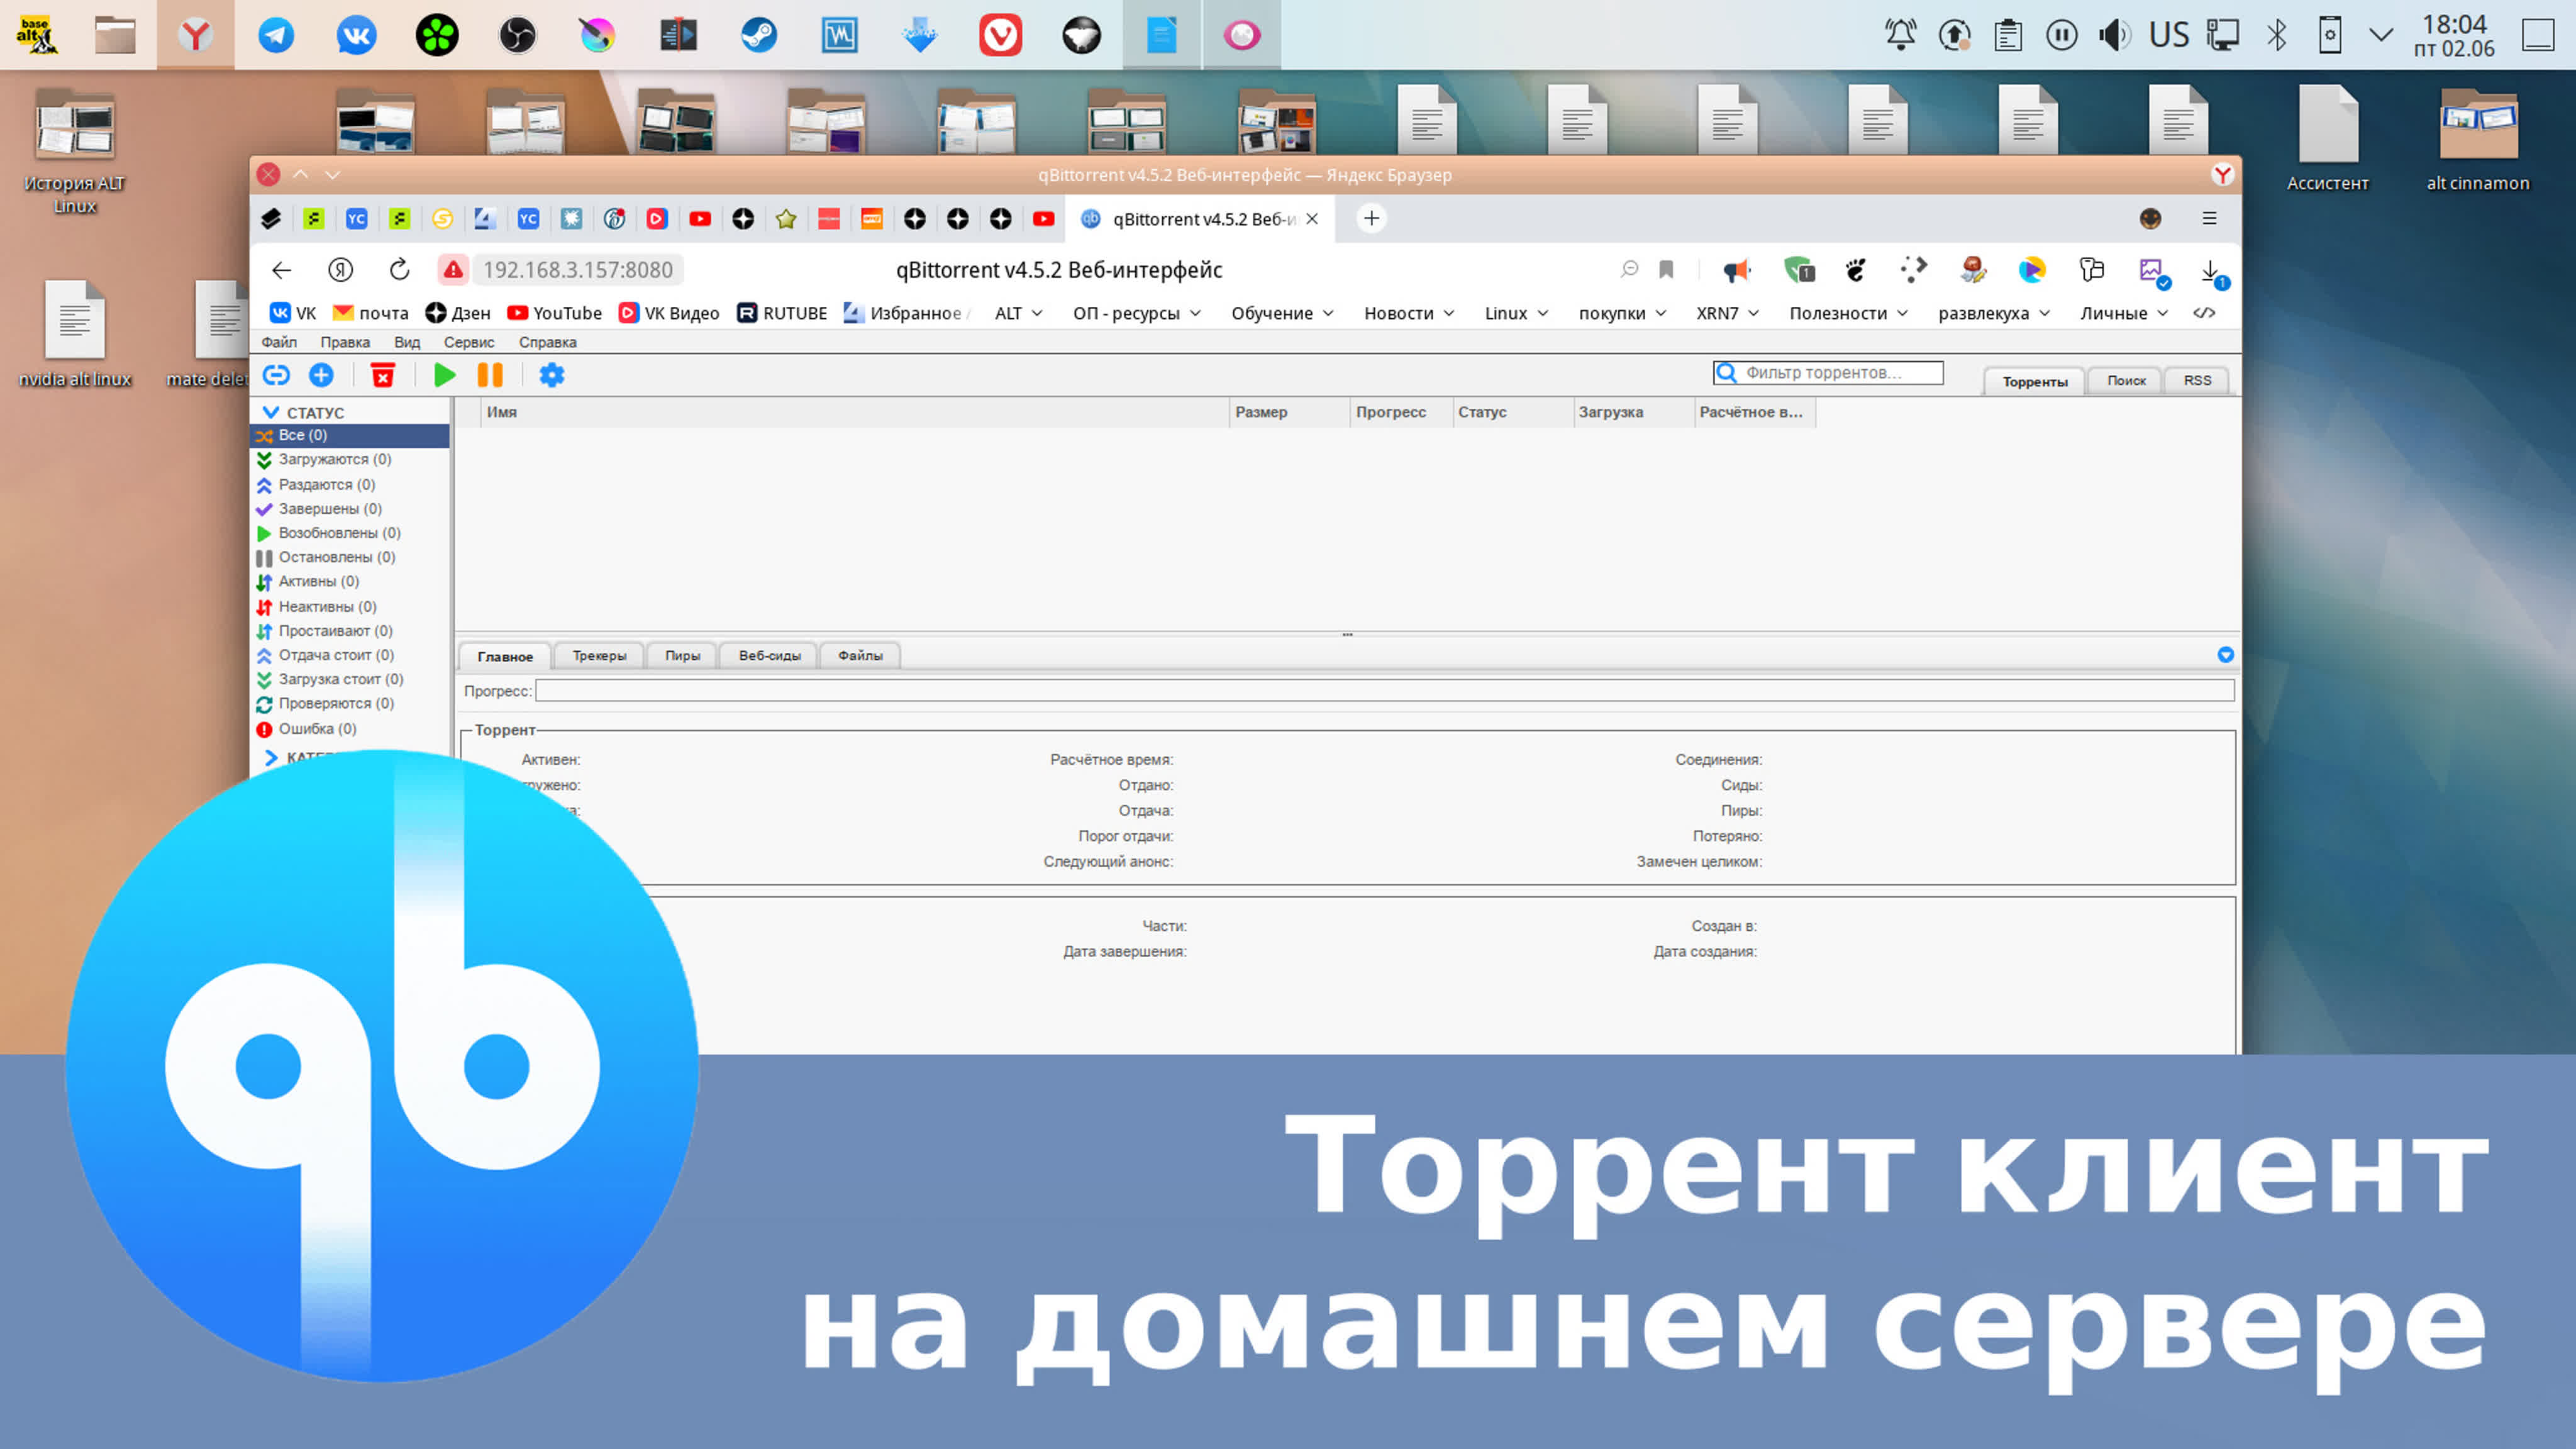Collapse the СТАТУС filter section
Viewport: 2576px width, 1449px height.
click(x=270, y=412)
